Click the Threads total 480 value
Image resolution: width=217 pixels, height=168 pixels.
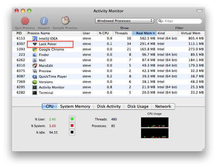pyautogui.click(x=114, y=119)
